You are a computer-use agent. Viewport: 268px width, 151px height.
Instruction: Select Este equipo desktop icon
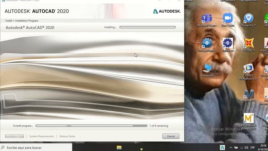(207, 70)
